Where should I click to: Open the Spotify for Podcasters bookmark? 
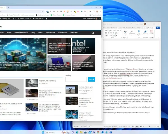coord(43,15)
